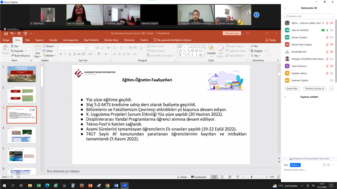
Task: Click the Biçim Boyacısı format painter
Action: [x=21, y=55]
